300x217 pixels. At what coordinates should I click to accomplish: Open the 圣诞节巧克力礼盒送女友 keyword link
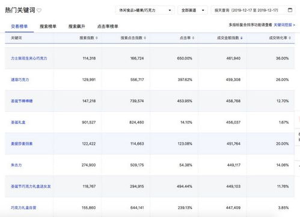[31, 186]
